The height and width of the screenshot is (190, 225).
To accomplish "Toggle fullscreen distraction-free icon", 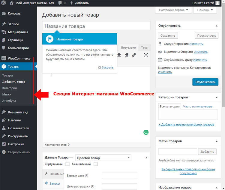I will (146, 55).
